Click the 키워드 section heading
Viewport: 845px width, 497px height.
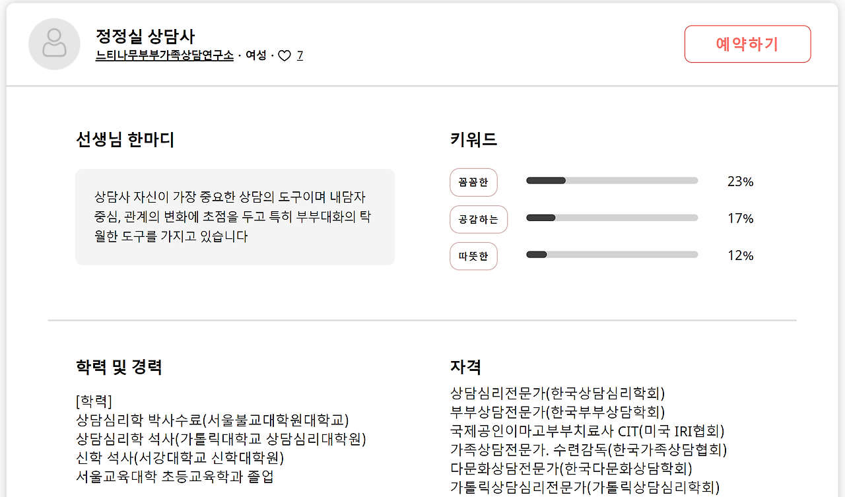point(473,139)
